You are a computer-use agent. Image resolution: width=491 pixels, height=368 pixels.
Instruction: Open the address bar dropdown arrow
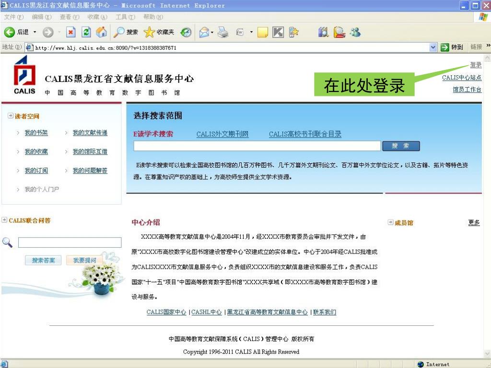pos(433,47)
